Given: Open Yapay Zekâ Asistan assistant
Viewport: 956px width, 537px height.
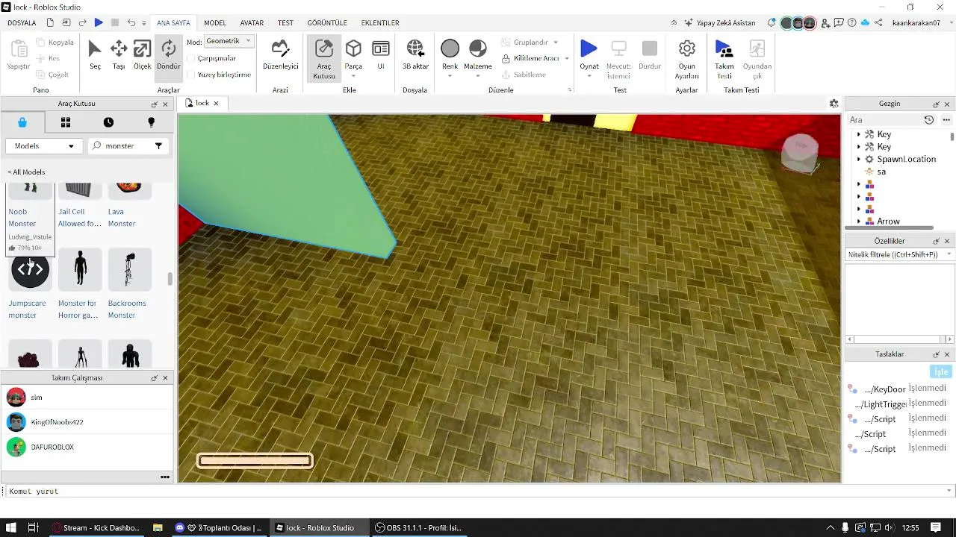Looking at the screenshot, I should tap(719, 23).
